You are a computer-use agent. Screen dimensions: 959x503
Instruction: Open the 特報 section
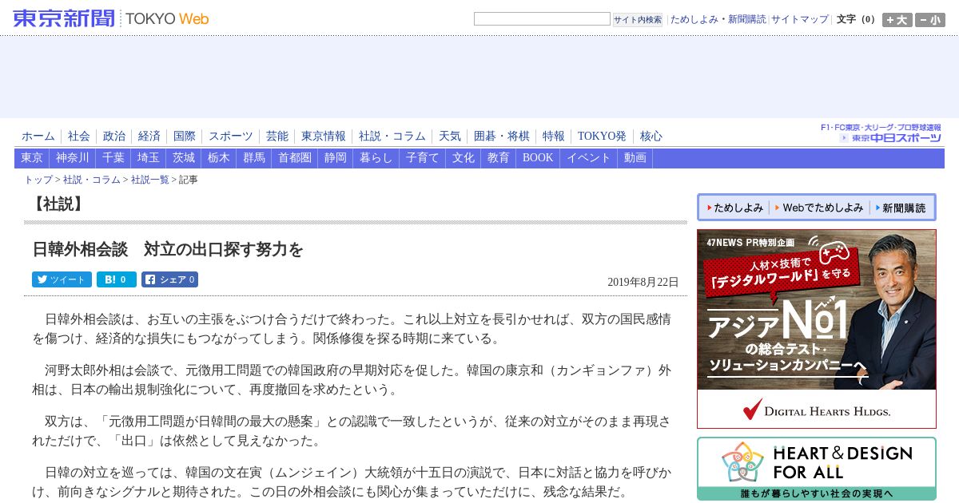tap(554, 137)
